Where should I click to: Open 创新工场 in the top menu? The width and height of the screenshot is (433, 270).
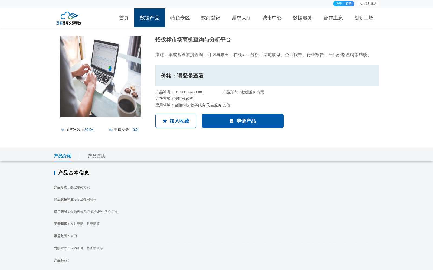(x=364, y=18)
